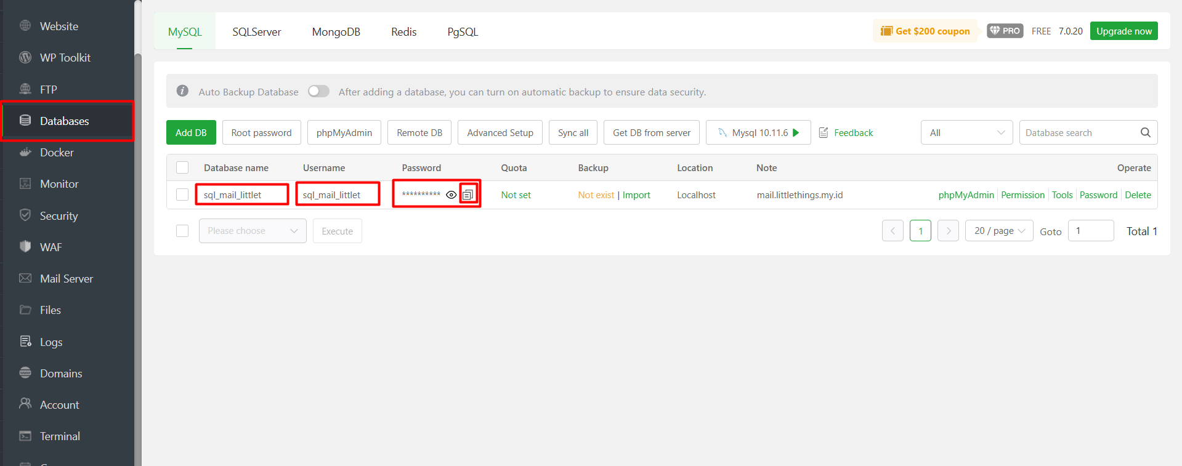The width and height of the screenshot is (1182, 466).
Task: Click the WP Toolkit WordPress icon
Action: [25, 57]
